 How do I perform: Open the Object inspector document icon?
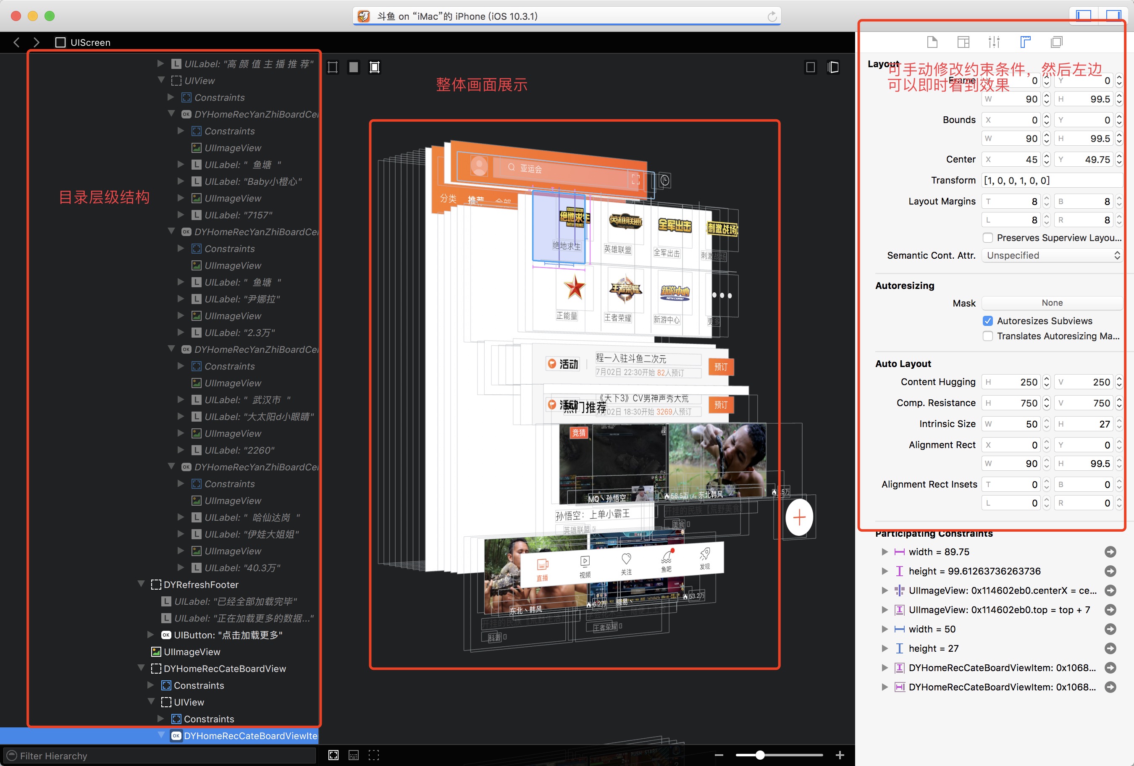(932, 42)
